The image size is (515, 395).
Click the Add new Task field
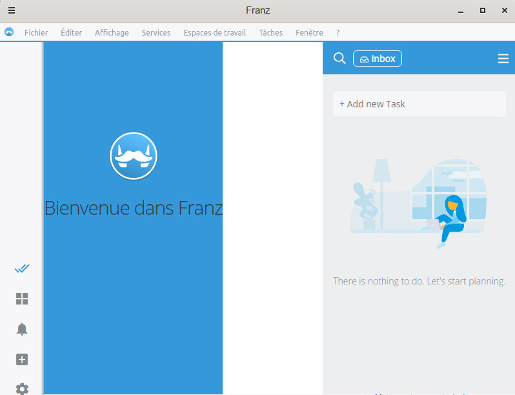click(419, 104)
